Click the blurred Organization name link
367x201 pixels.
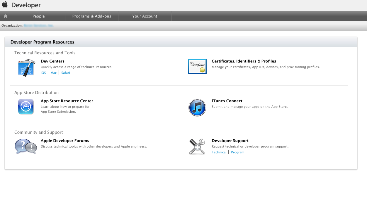(x=39, y=26)
